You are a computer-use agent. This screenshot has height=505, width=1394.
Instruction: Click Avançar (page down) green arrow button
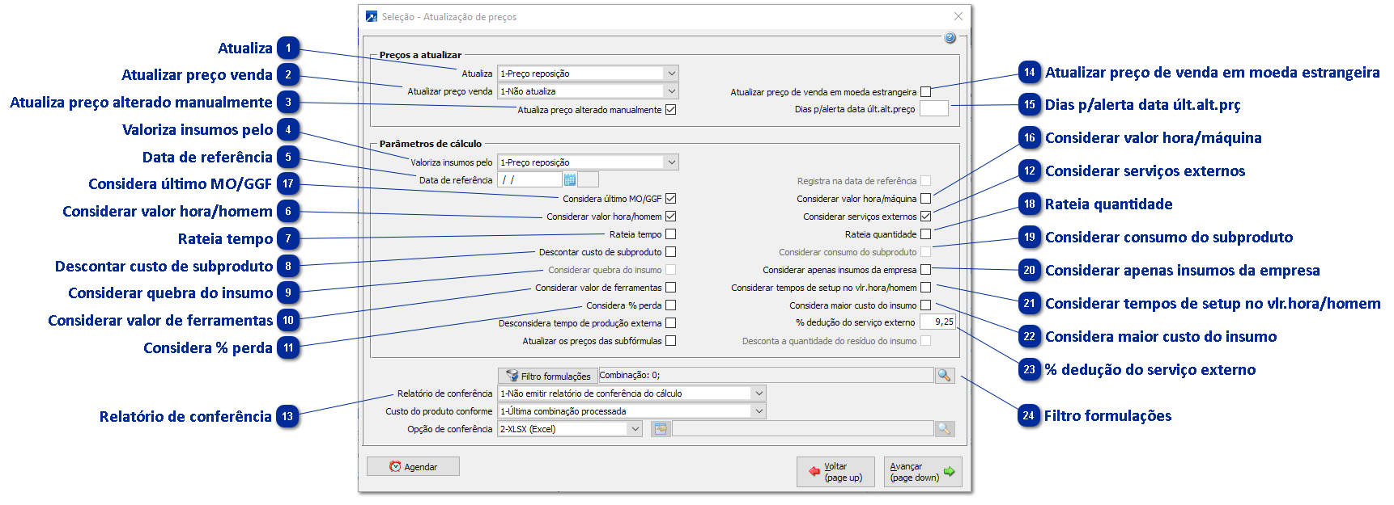click(x=922, y=472)
